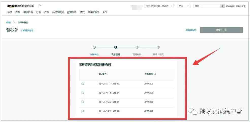Click the 新秒杀 page title
The height and width of the screenshot is (122, 250).
(12, 30)
